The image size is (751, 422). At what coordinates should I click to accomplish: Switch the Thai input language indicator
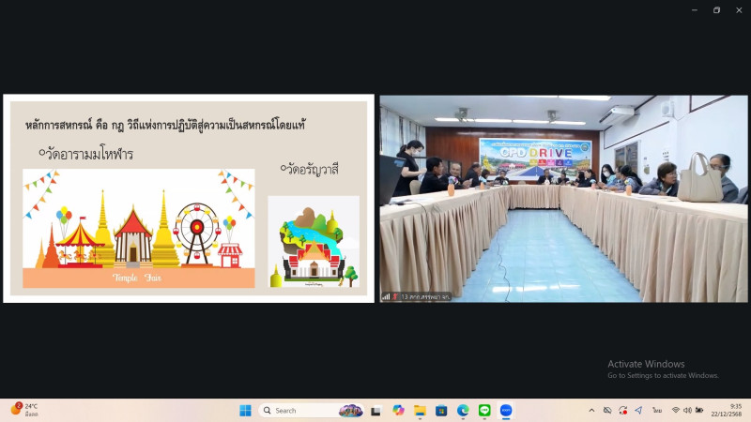[657, 411]
